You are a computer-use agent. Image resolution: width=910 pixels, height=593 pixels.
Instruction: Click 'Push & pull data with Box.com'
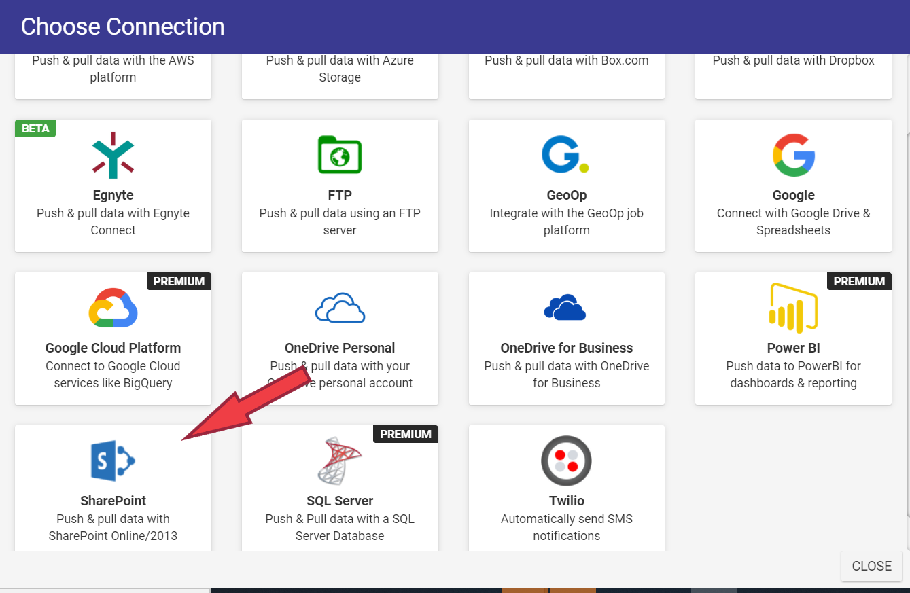point(567,60)
